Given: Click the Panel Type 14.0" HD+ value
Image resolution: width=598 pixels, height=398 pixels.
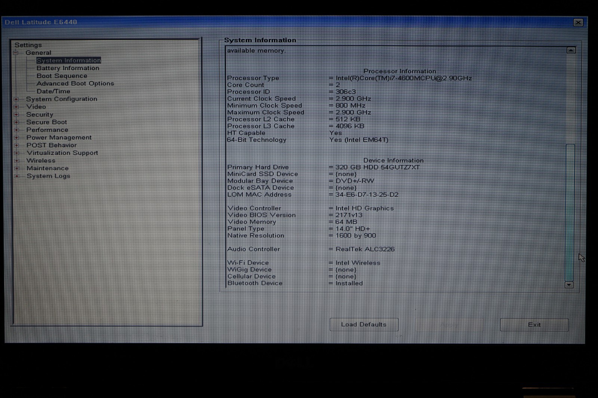Looking at the screenshot, I should [353, 229].
